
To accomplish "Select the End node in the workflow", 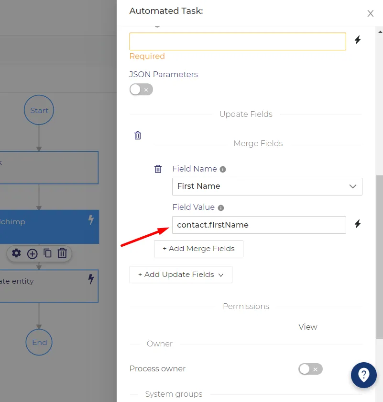I will (39, 342).
